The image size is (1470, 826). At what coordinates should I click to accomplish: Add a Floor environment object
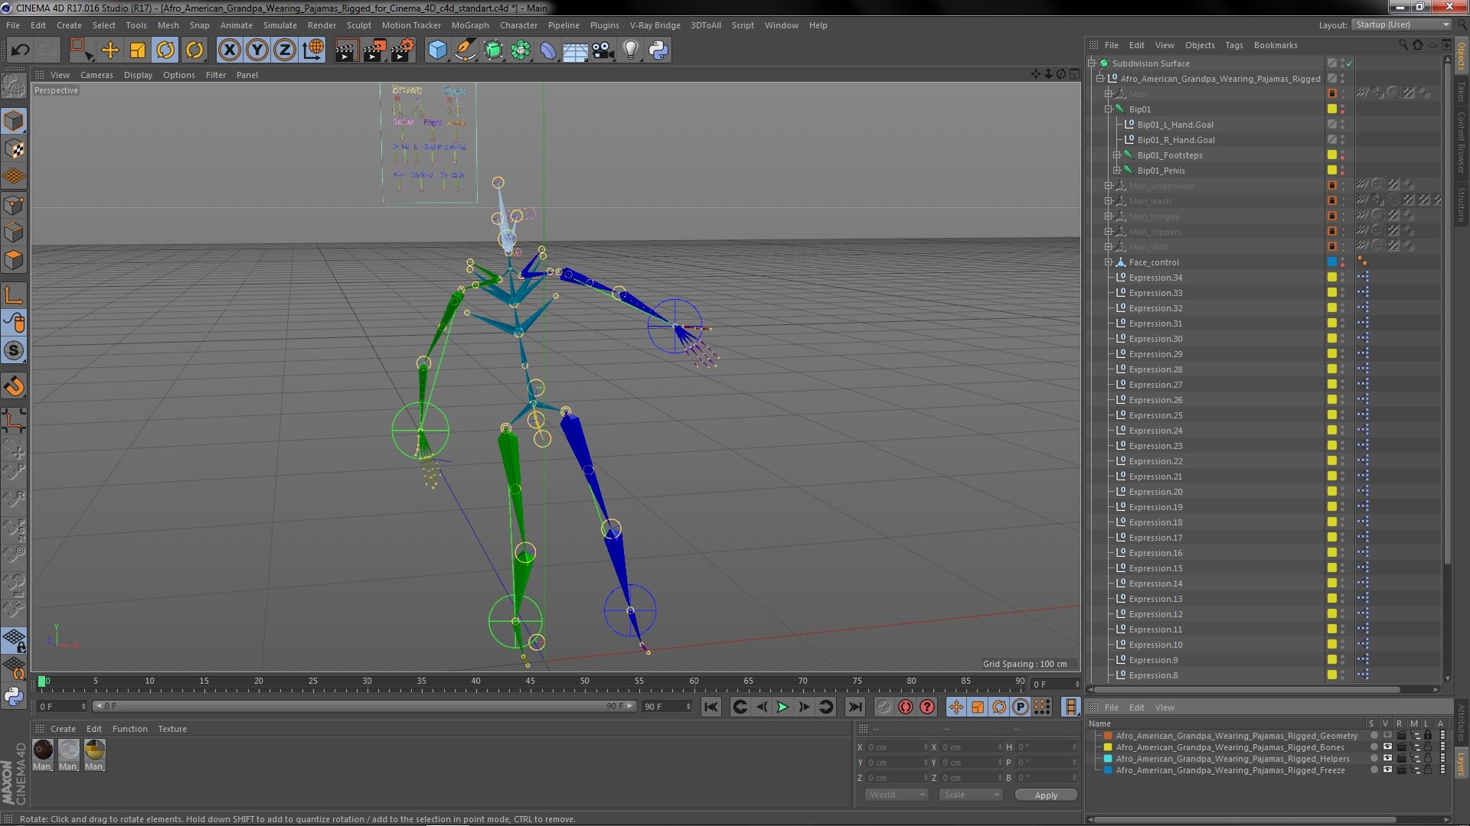click(x=575, y=50)
